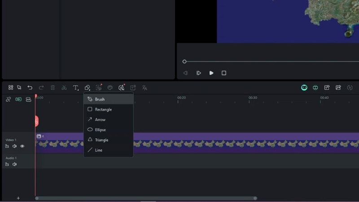Screen dimensions: 359x202
Task: Click the horizontal timeline scrollbar
Action: [x=146, y=198]
